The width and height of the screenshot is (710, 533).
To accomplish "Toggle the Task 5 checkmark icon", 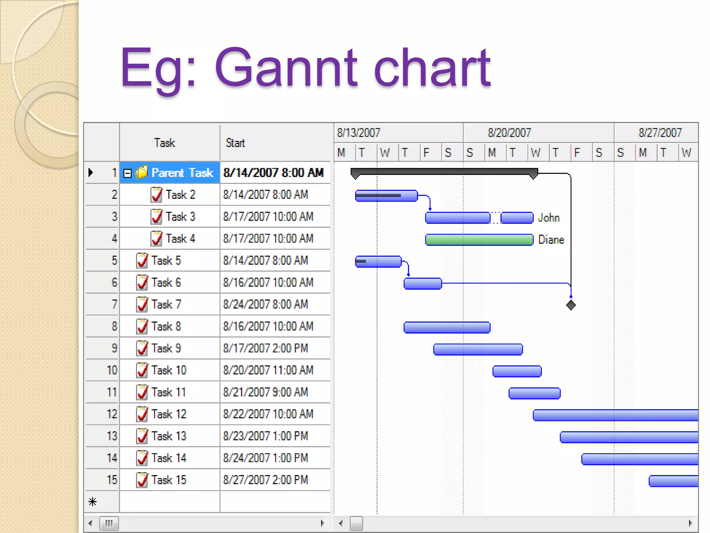I will (142, 261).
